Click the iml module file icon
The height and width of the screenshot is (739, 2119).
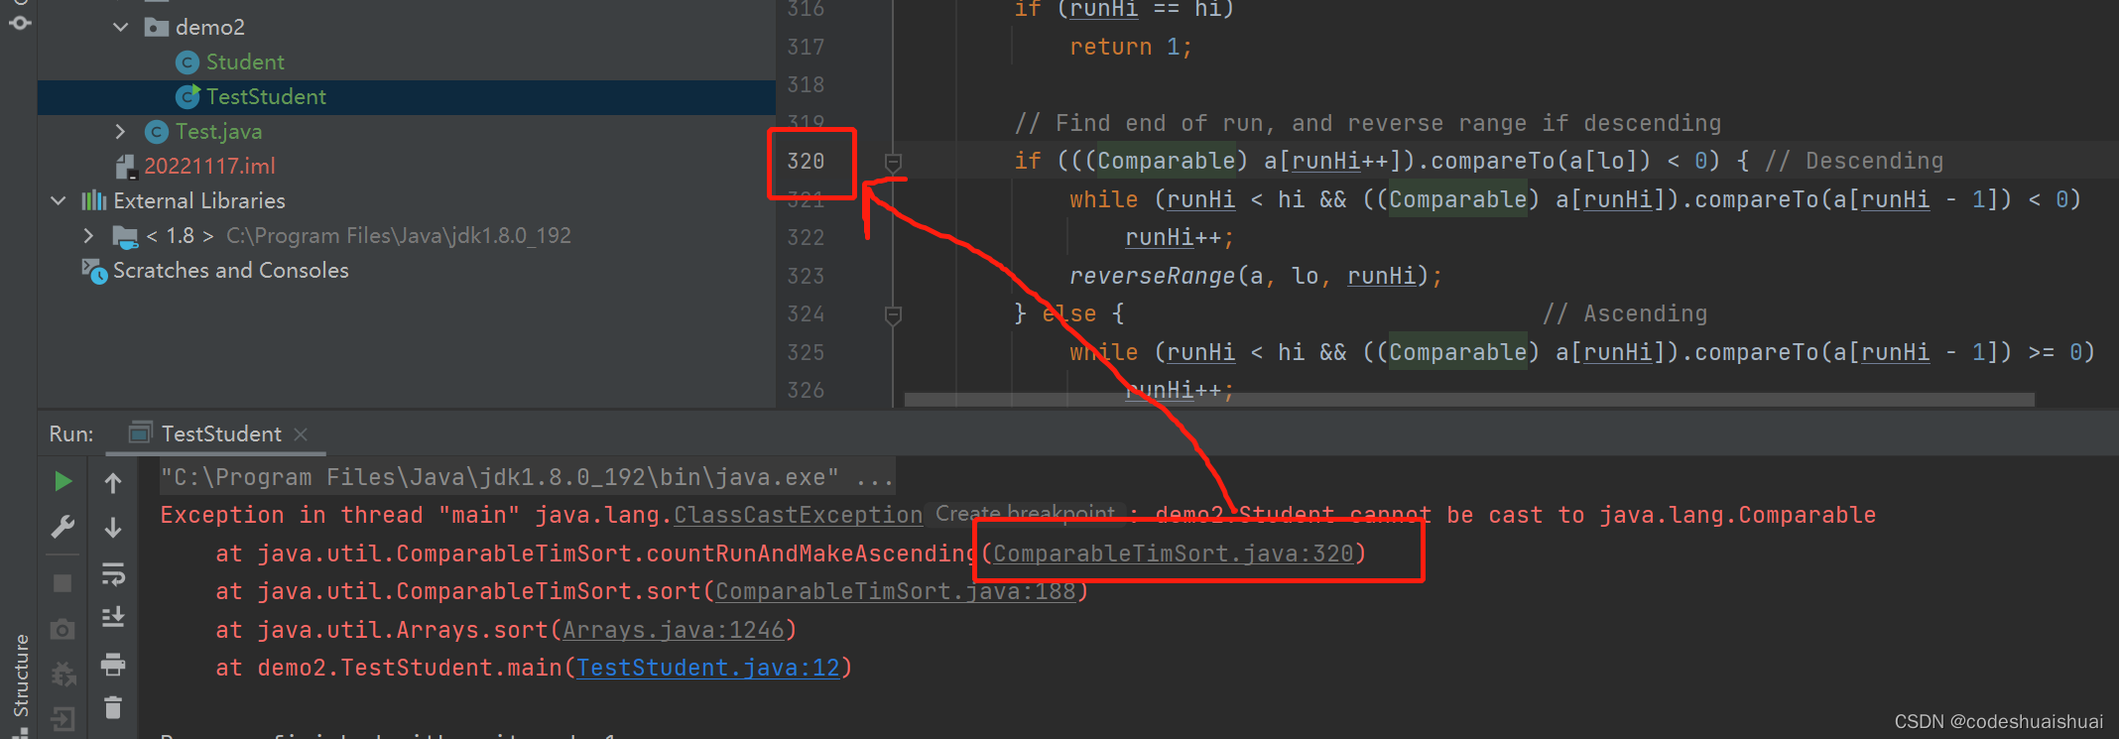[x=126, y=167]
